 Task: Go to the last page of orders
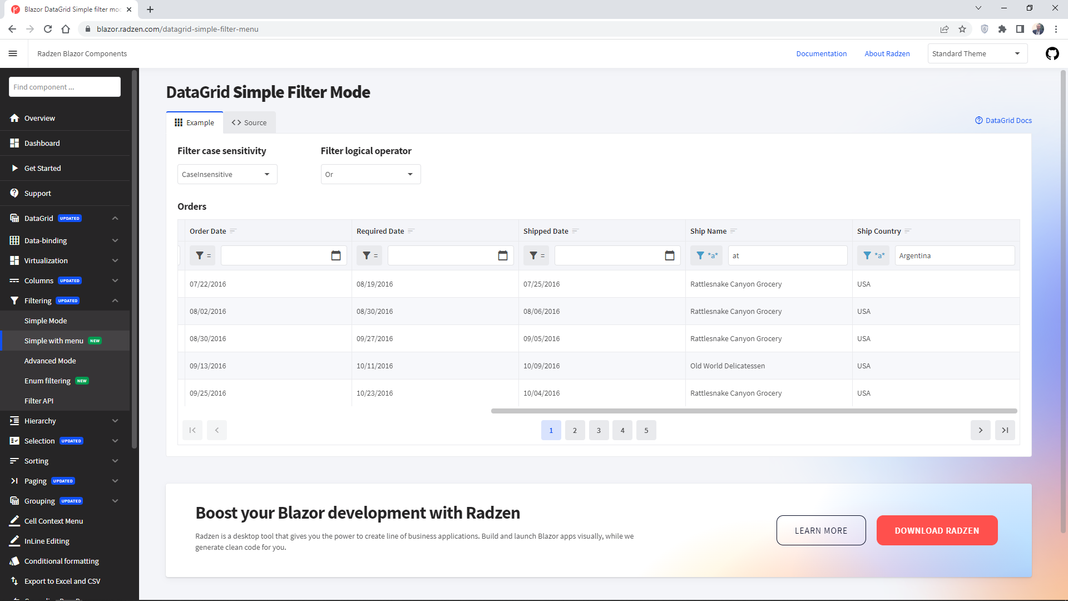coord(1005,430)
